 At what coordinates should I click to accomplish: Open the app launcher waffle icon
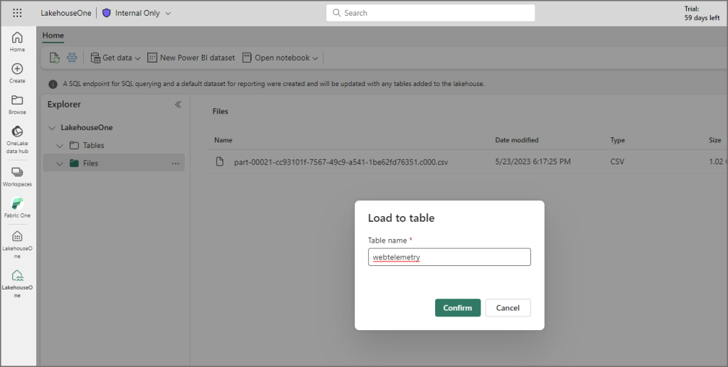(17, 13)
